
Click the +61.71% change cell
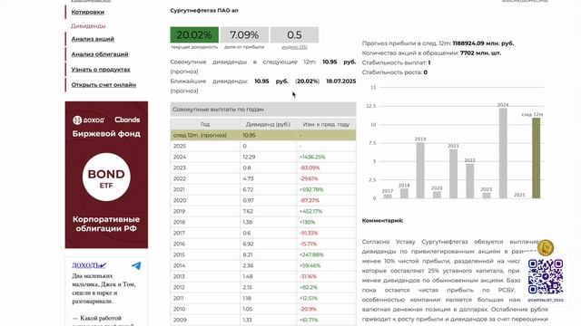tap(326, 320)
